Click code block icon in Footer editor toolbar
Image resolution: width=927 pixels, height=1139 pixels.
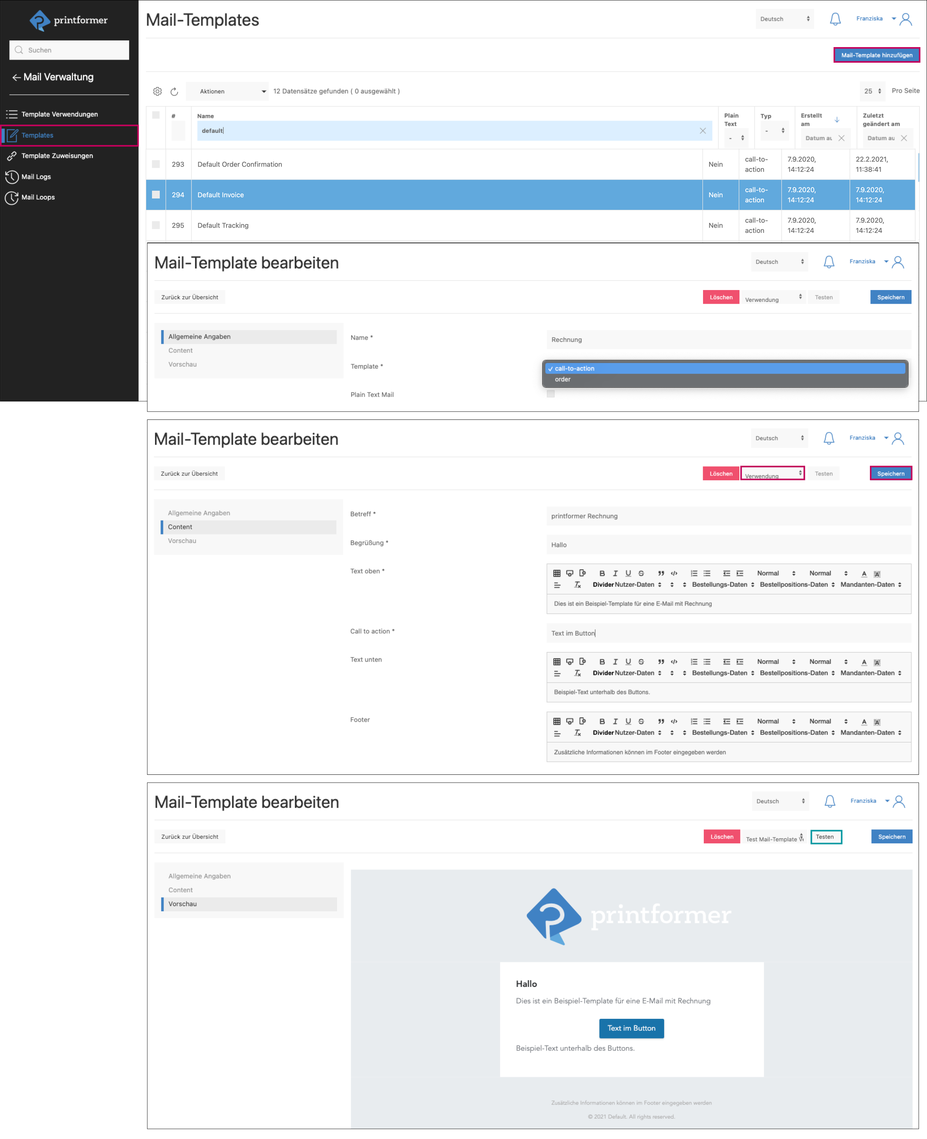click(x=674, y=721)
